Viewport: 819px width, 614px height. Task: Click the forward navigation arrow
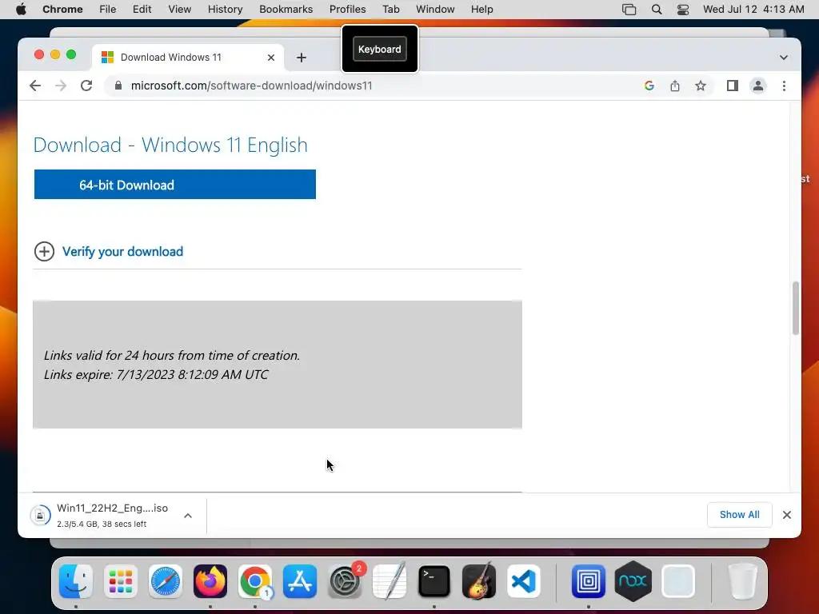[x=61, y=86]
